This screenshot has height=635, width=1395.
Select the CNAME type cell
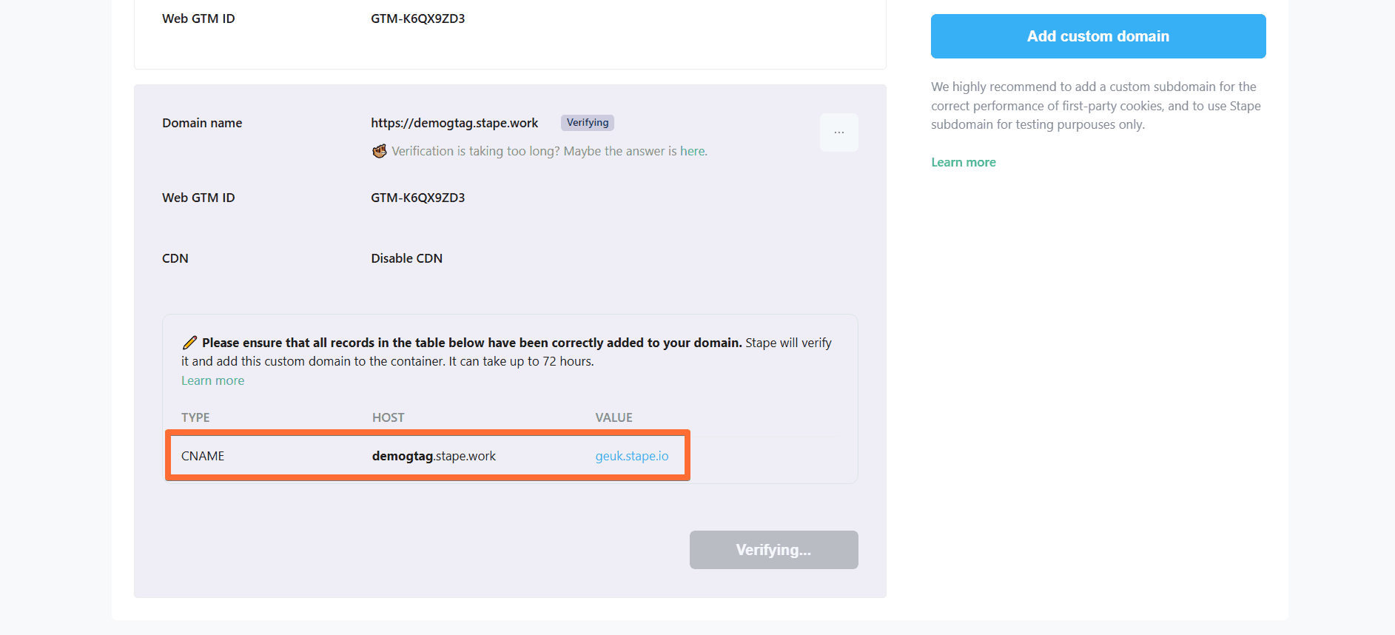coord(203,456)
